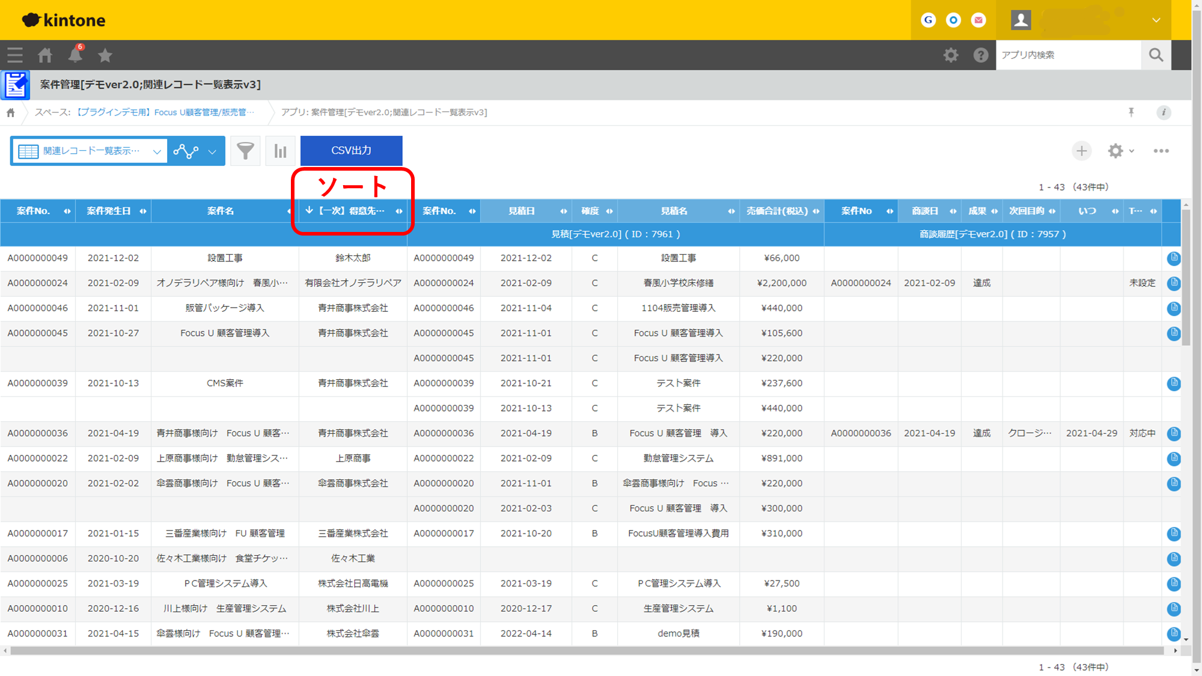Open the three-dot options menu
The height and width of the screenshot is (676, 1202).
click(x=1161, y=151)
